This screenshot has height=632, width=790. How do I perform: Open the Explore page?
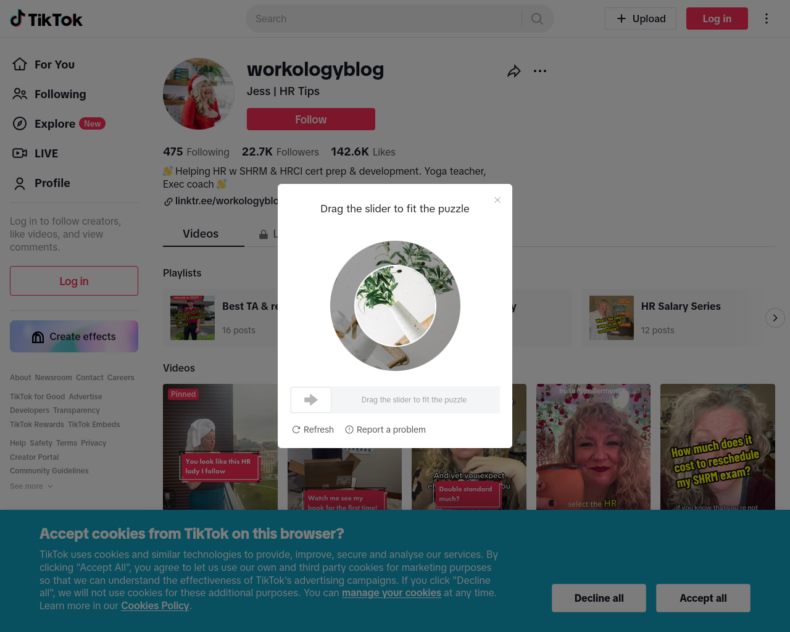point(59,123)
